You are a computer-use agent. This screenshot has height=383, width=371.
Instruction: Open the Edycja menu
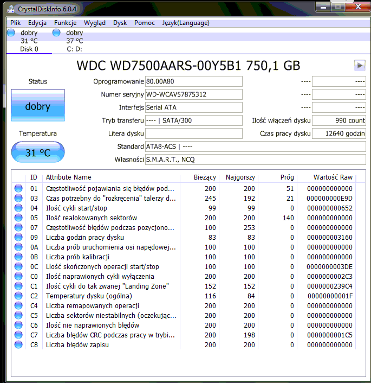point(37,23)
